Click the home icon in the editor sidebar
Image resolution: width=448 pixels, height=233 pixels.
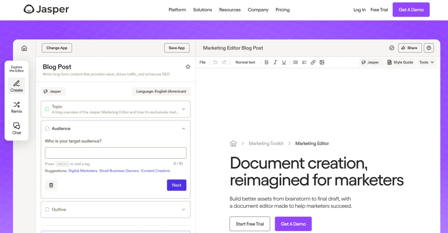(x=24, y=48)
